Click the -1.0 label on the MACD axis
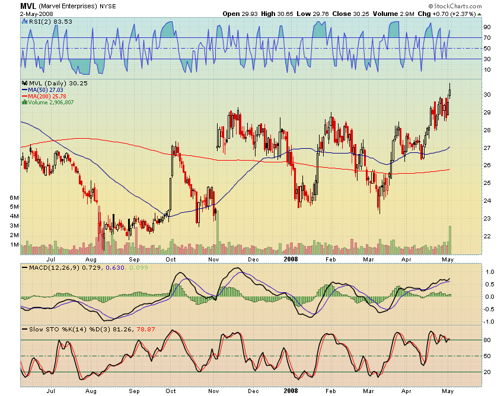Image resolution: width=504 pixels, height=396 pixels. (x=489, y=322)
